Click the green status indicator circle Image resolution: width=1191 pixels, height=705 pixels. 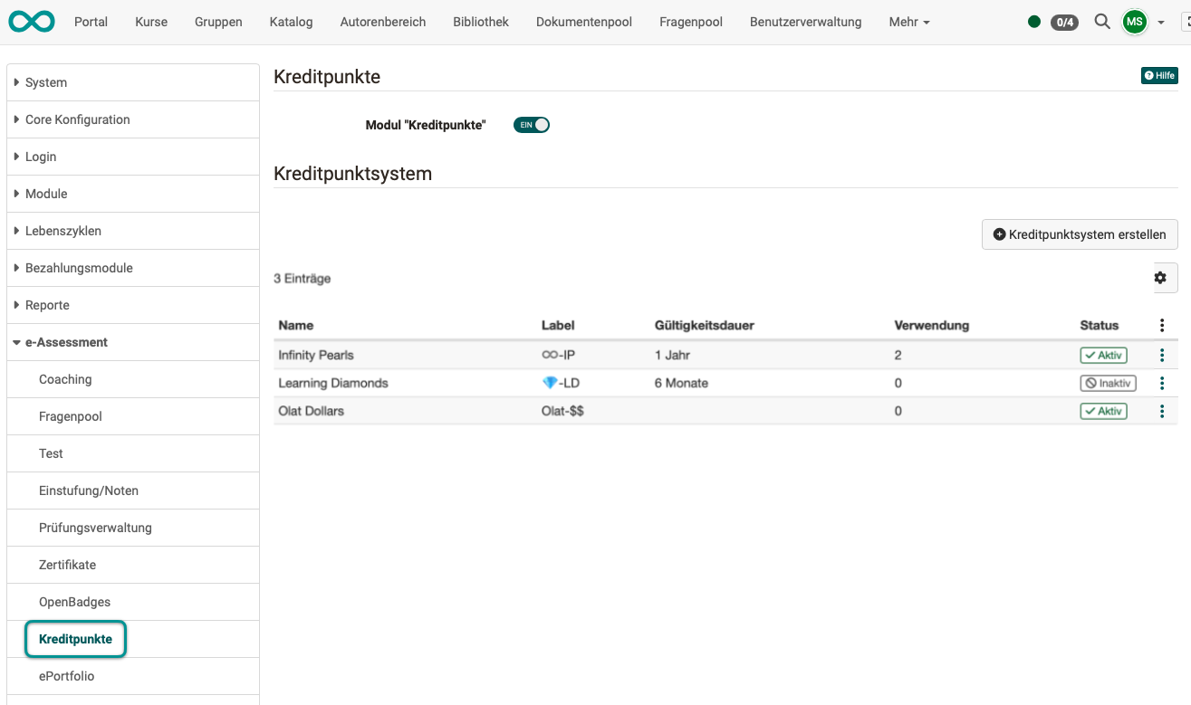click(1033, 22)
